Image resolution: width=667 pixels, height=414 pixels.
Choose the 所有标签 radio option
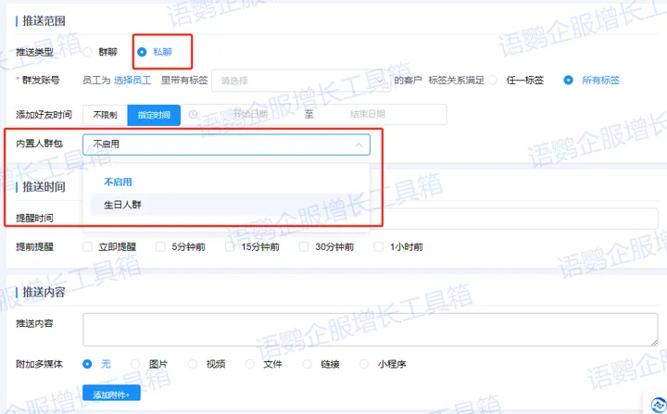coord(569,81)
